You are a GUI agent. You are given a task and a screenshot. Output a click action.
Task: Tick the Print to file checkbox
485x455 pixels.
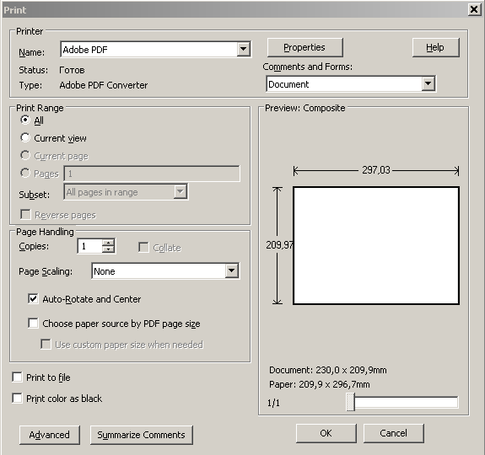[x=17, y=377]
